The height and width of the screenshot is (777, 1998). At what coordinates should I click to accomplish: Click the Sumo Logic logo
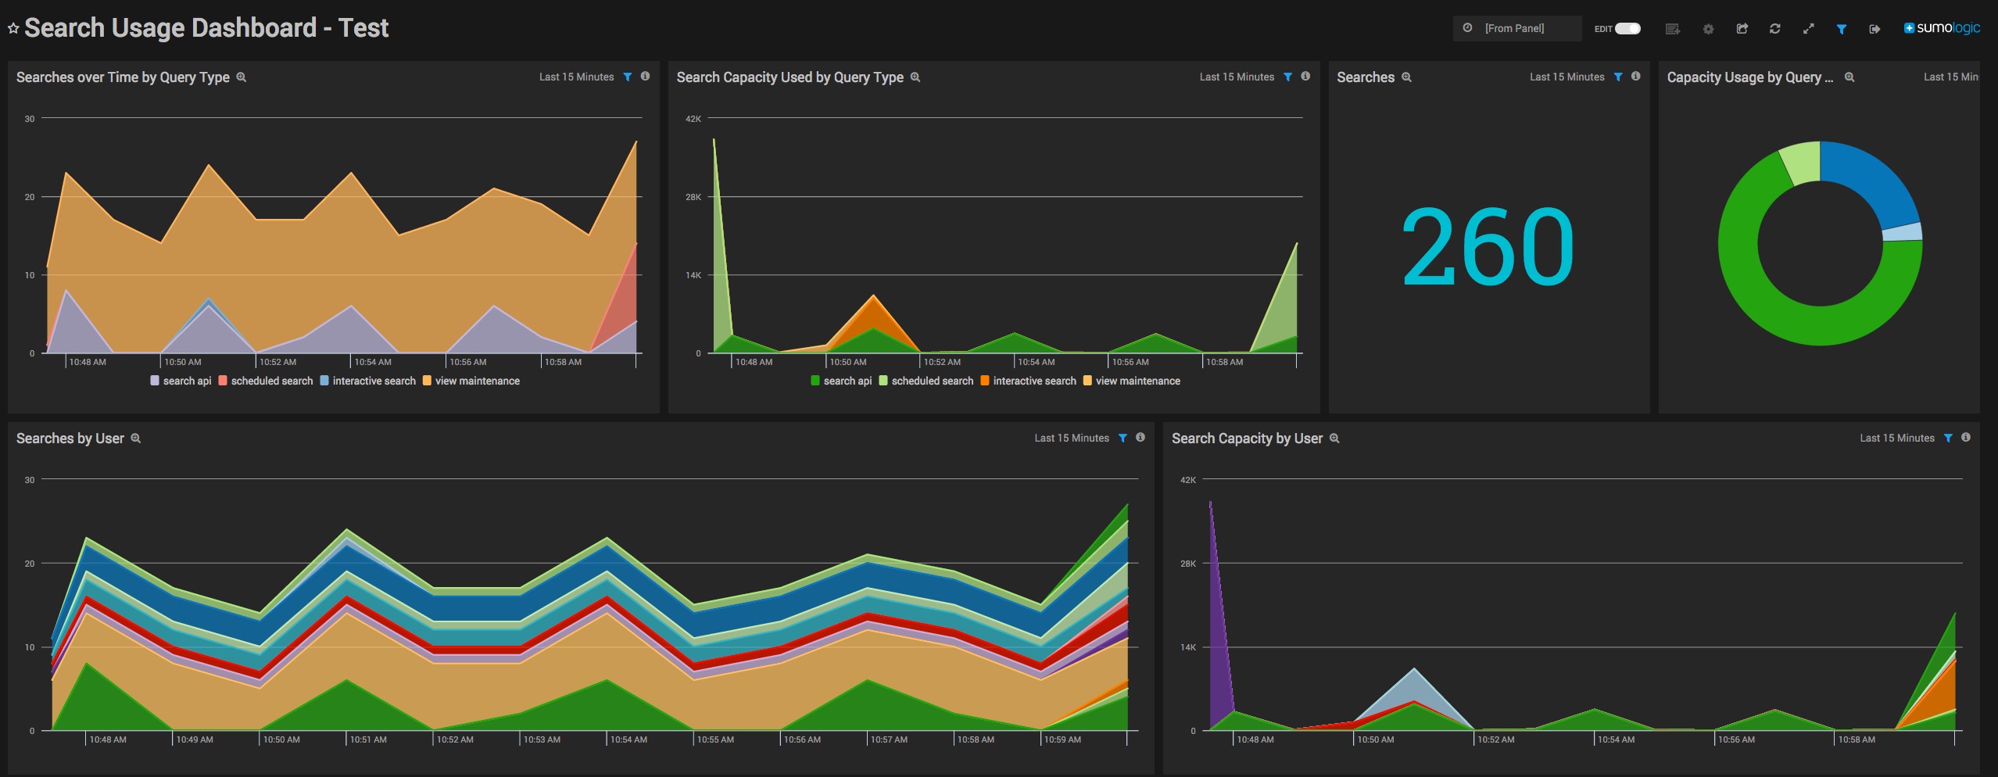coord(1942,28)
